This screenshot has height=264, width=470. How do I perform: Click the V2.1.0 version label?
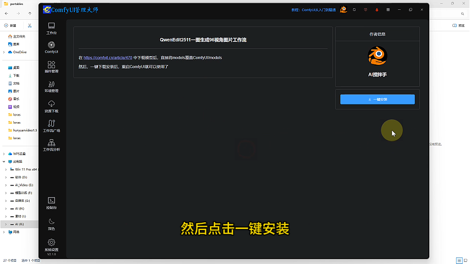coord(51,254)
